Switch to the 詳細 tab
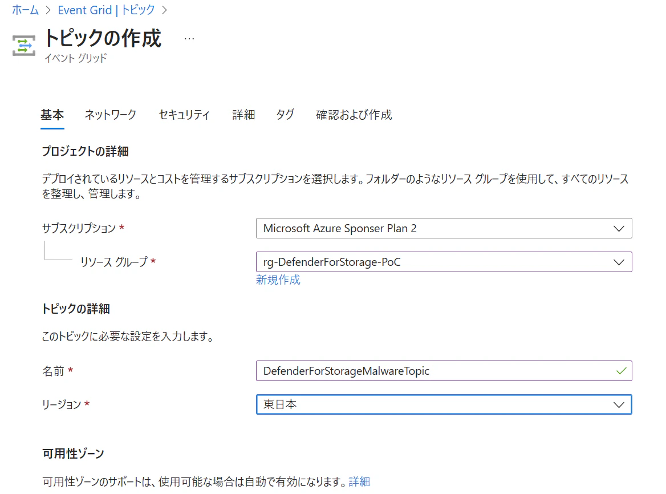This screenshot has width=666, height=494. click(x=243, y=115)
